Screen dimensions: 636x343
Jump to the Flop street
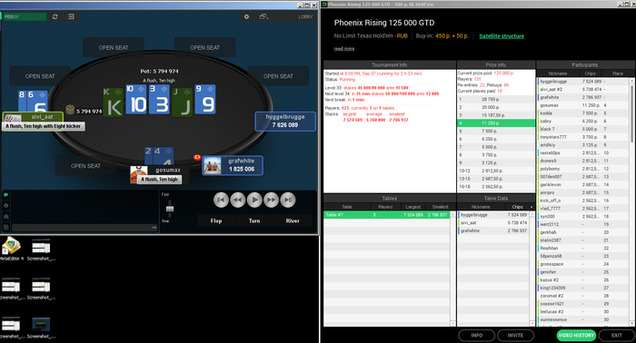click(x=216, y=220)
